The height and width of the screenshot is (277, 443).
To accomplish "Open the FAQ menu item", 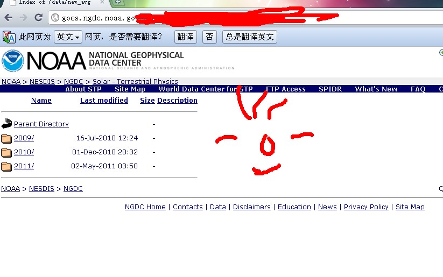I will click(x=418, y=89).
